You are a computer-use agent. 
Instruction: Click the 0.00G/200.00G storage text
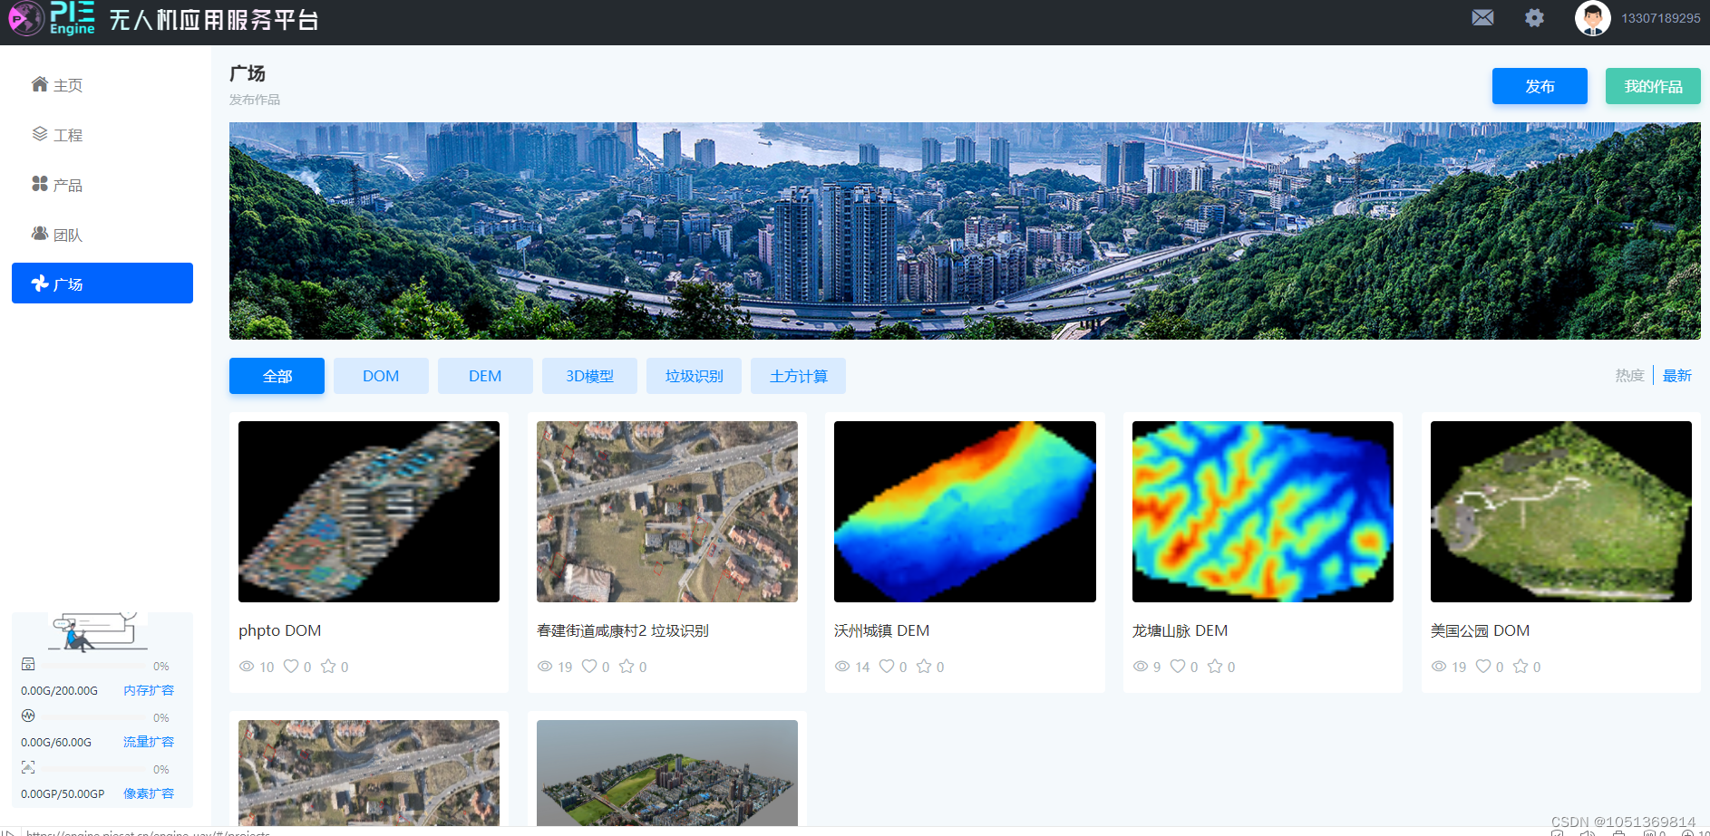59,690
